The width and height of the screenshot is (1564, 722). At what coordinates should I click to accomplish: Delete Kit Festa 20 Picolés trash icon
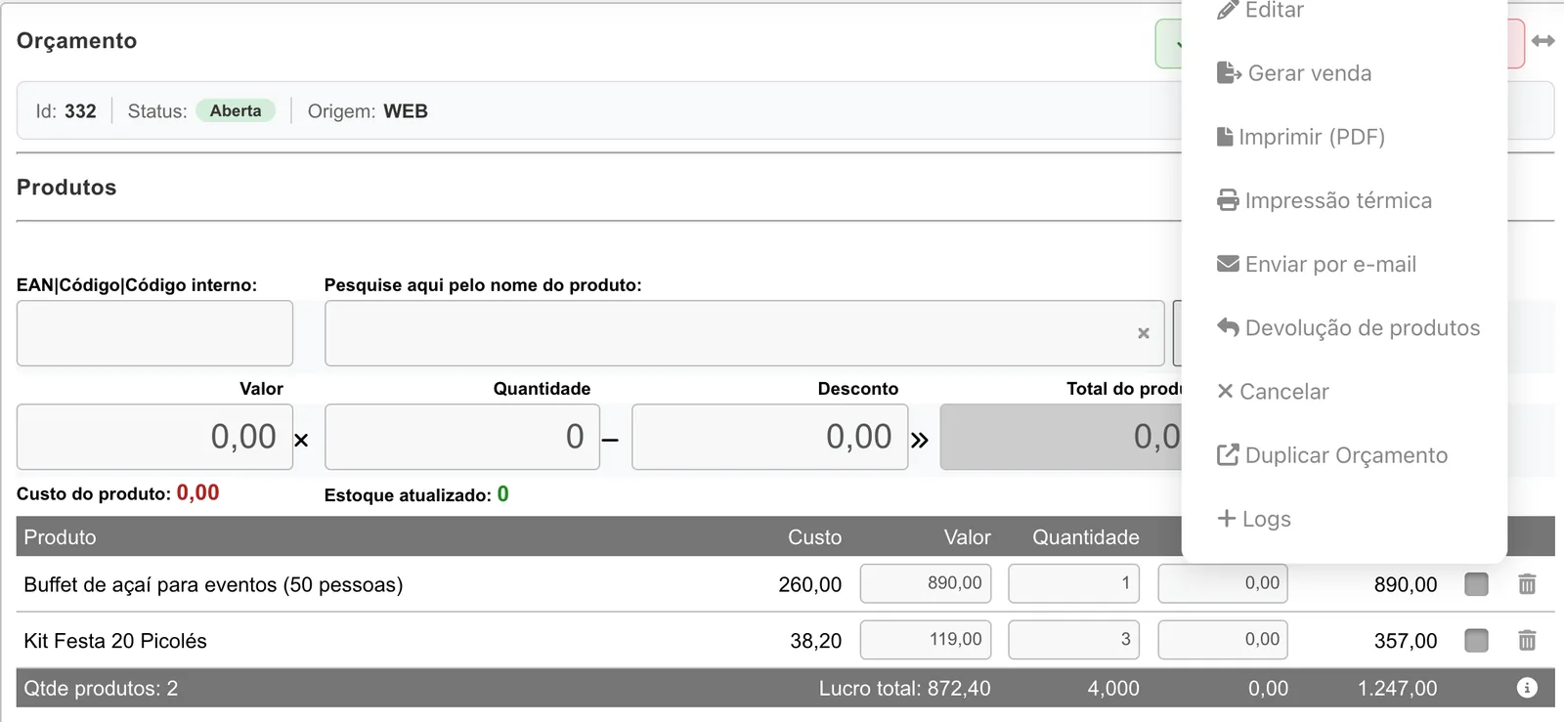(x=1527, y=640)
